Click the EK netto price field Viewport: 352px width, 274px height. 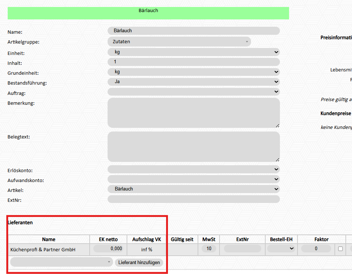(108, 249)
